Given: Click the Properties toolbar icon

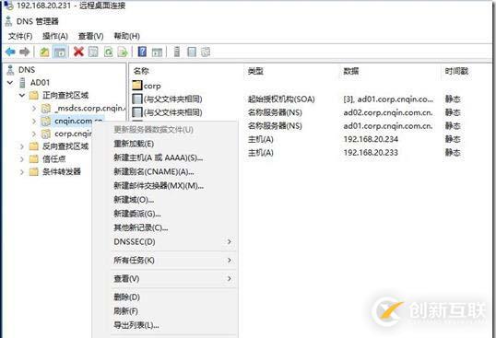Looking at the screenshot, I should pyautogui.click(x=93, y=52).
